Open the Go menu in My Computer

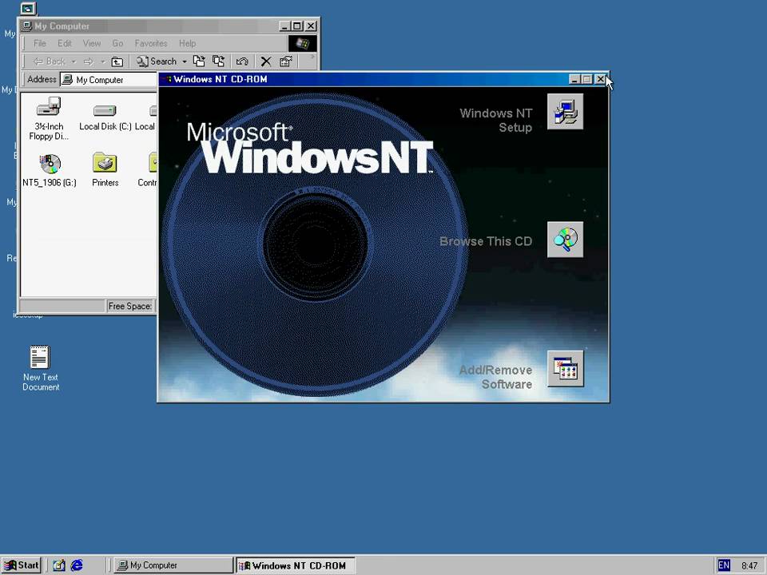click(x=118, y=43)
